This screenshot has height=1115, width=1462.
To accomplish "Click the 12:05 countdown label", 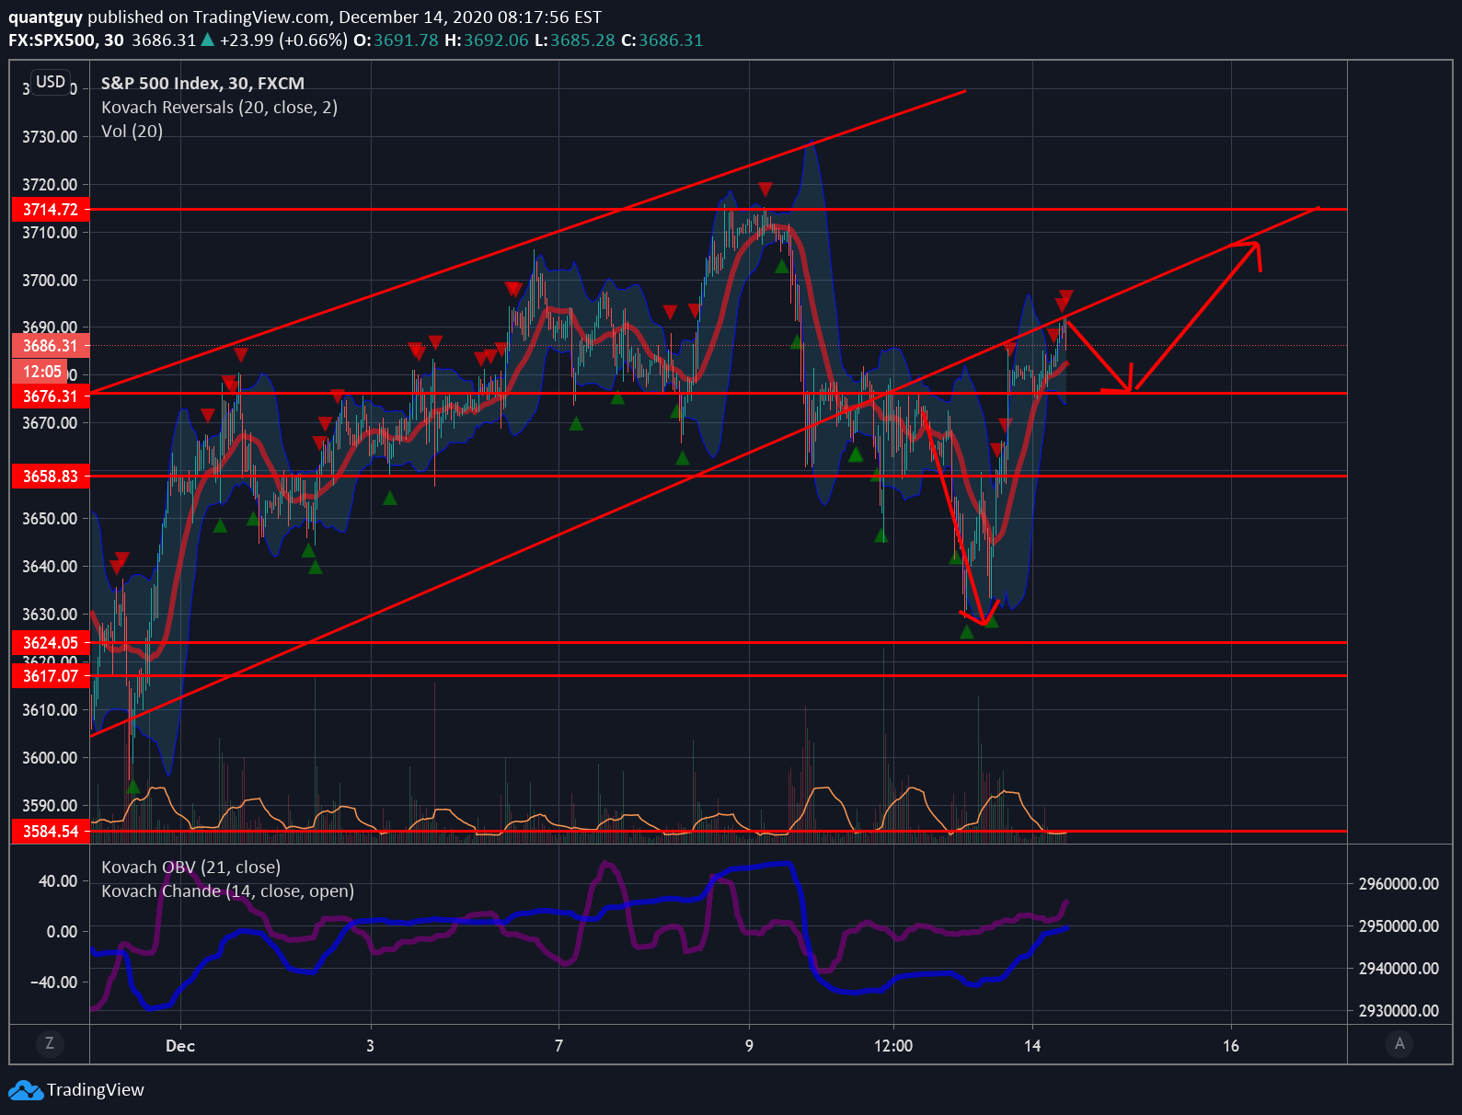I will tap(41, 372).
